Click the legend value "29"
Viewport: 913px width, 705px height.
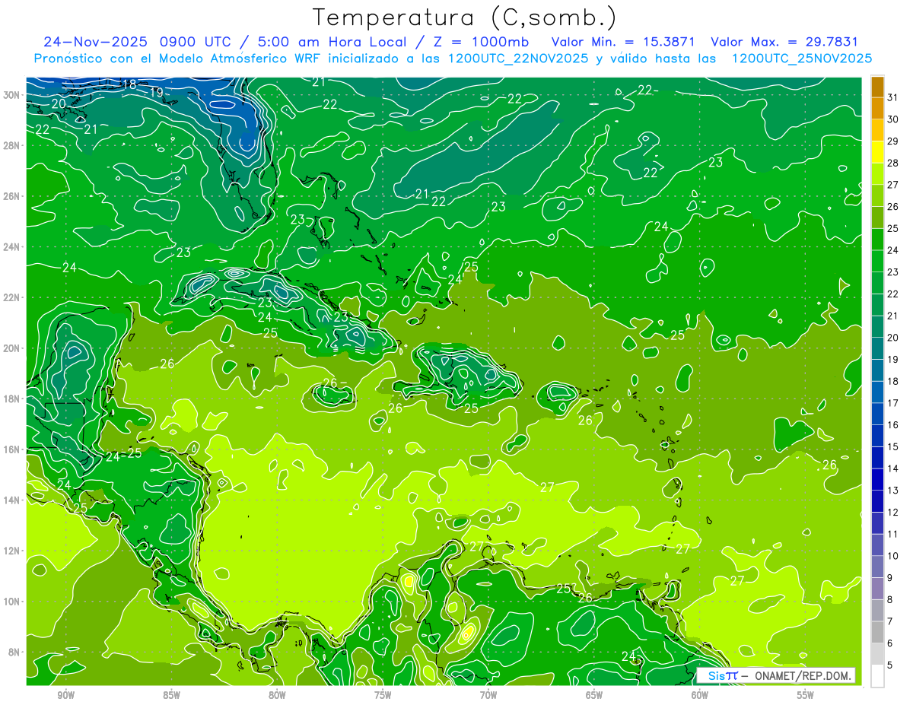tap(893, 141)
